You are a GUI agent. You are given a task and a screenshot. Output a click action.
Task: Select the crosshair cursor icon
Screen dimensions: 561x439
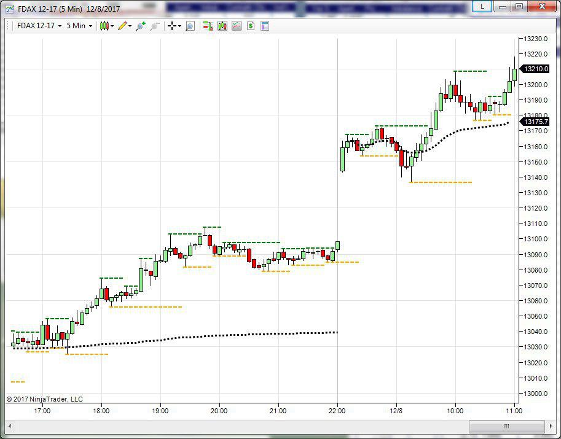(x=172, y=26)
